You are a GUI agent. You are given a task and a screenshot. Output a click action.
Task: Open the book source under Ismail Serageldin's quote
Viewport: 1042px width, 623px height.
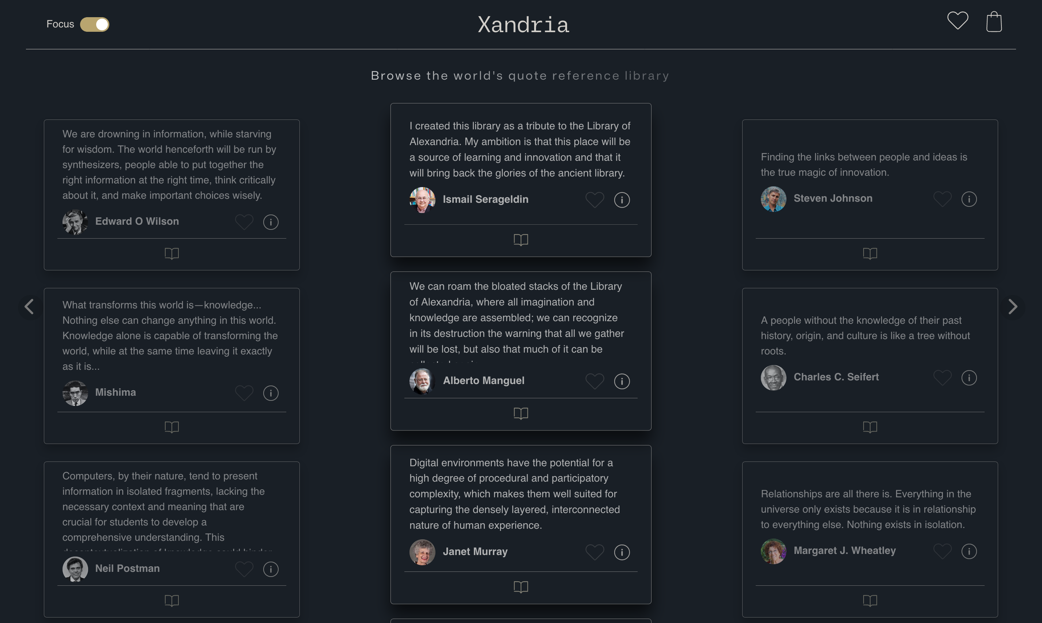520,240
